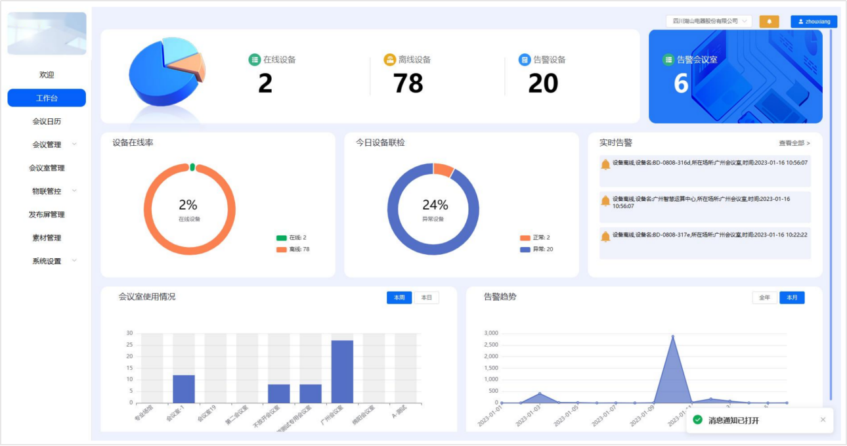Viewport: 847px width, 446px height.
Task: Open the 欢迎 sidebar page
Action: click(x=47, y=75)
